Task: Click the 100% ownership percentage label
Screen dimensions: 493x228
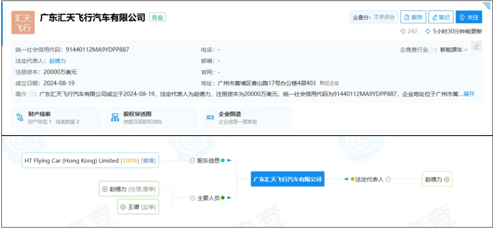Action: (x=130, y=160)
